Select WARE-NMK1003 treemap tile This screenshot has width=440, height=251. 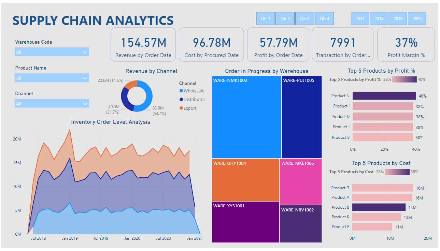pyautogui.click(x=246, y=117)
